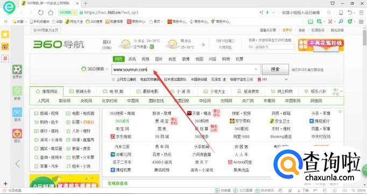The height and width of the screenshot is (194, 367).
Task: Click the 360导航 logo
Action: click(x=59, y=45)
